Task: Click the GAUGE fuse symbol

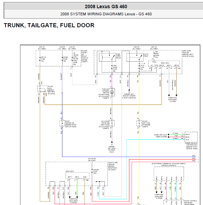Action: (x=92, y=171)
